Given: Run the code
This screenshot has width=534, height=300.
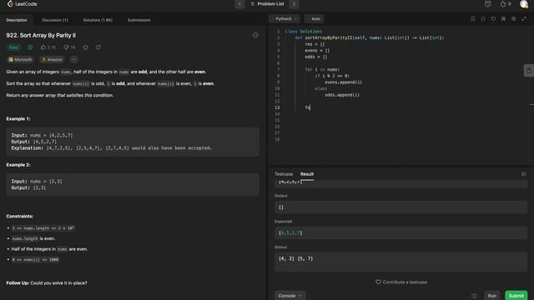Looking at the screenshot, I should point(491,296).
